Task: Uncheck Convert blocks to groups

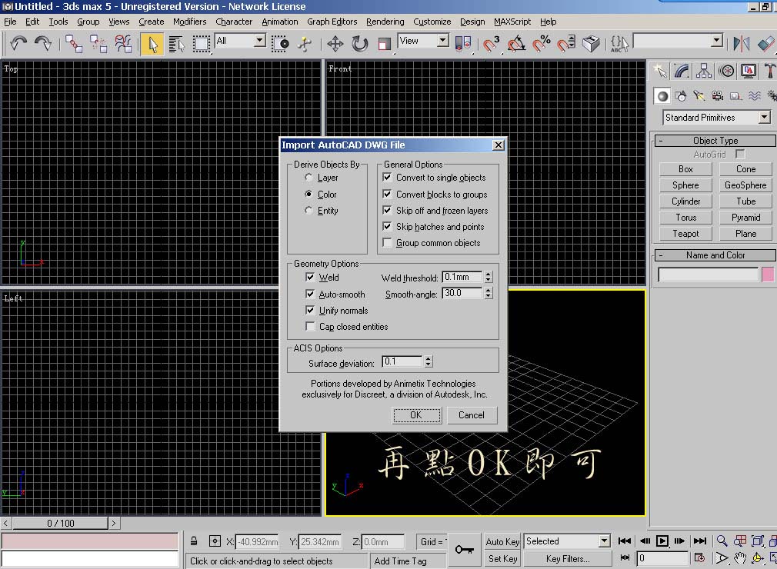Action: [x=388, y=194]
